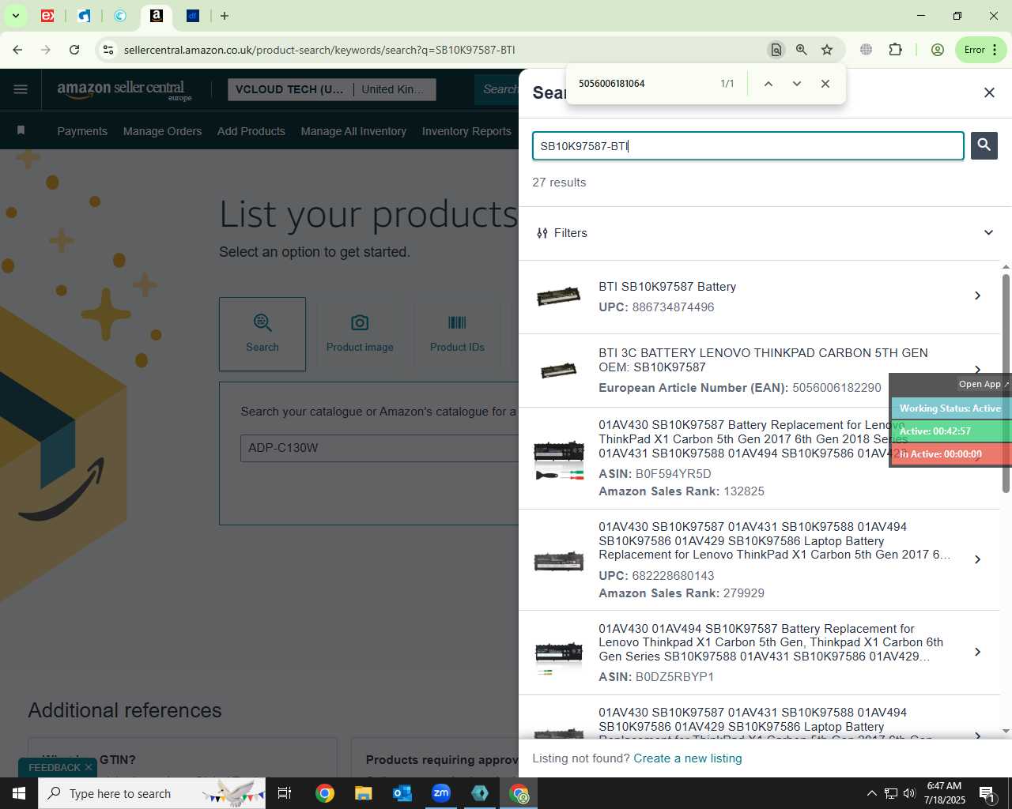
Task: Open VCLOUD TECH account switcher
Action: click(x=330, y=89)
